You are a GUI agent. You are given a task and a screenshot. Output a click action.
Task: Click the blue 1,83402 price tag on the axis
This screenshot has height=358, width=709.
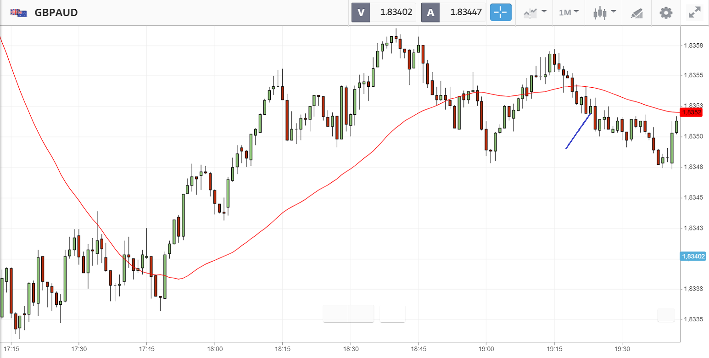click(x=692, y=257)
